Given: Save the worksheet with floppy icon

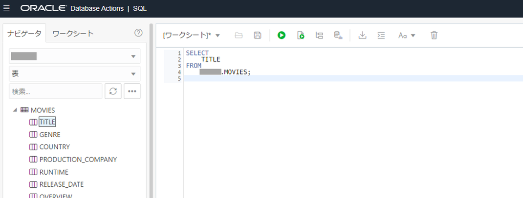Looking at the screenshot, I should click(x=257, y=35).
